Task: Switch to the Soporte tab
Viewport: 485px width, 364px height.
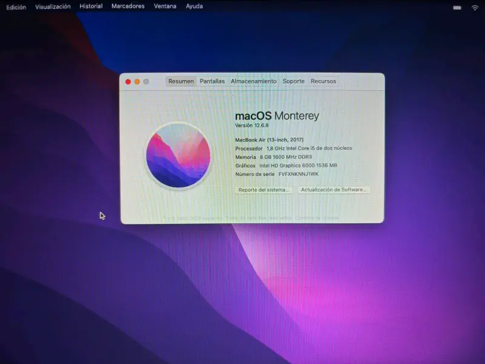Action: point(293,81)
